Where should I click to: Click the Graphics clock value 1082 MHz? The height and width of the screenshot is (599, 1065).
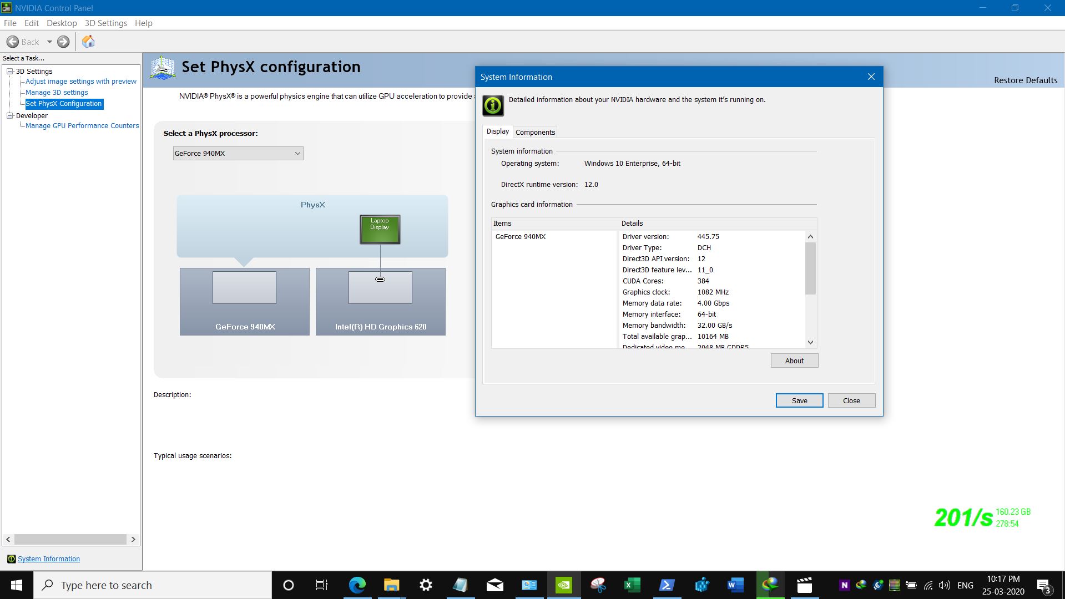coord(713,292)
